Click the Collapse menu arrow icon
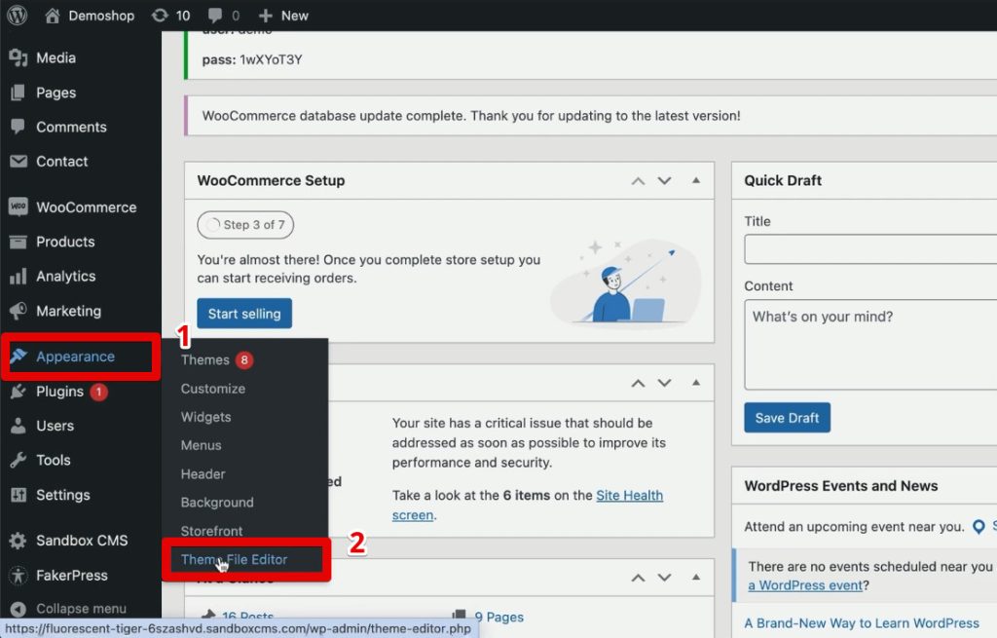This screenshot has height=638, width=997. 18,609
